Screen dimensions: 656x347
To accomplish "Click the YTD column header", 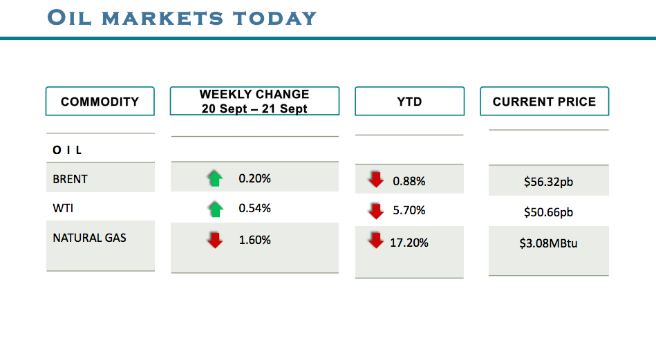I will [409, 102].
